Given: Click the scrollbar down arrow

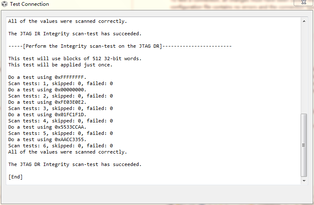Looking at the screenshot, I should point(304,181).
